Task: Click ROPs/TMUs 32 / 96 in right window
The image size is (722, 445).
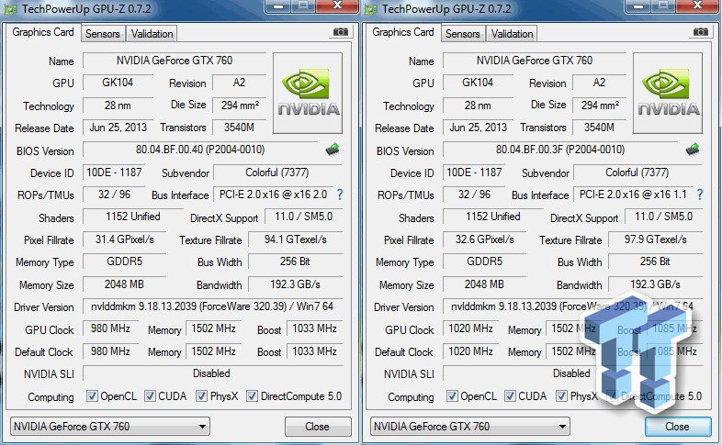Action: (474, 195)
